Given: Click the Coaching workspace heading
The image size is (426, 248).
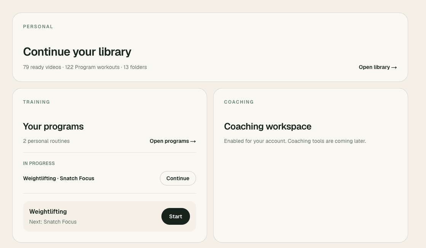Looking at the screenshot, I should click(268, 126).
